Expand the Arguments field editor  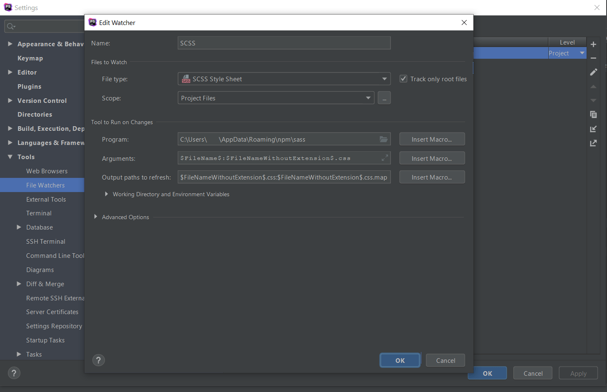385,158
